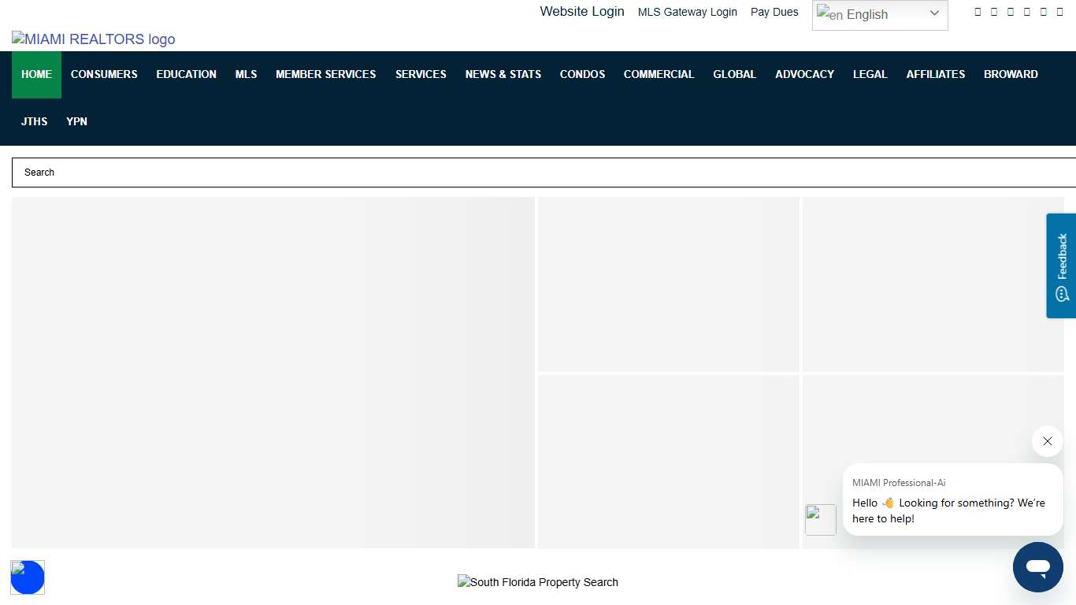The width and height of the screenshot is (1076, 605).
Task: Click the Feedback side tab
Action: [1061, 265]
